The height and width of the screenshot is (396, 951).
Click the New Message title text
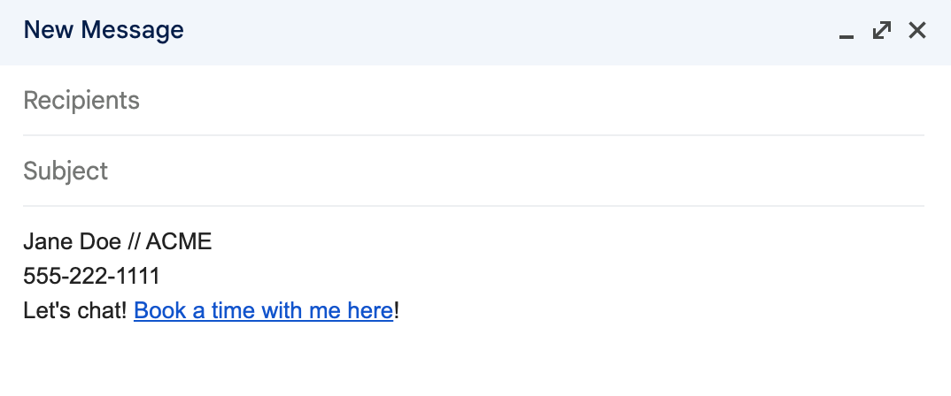[x=103, y=30]
